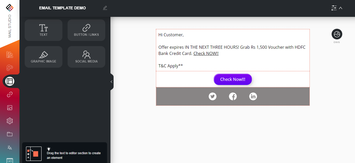Choose the Graphic Image element tile
The width and height of the screenshot is (355, 163).
43,57
